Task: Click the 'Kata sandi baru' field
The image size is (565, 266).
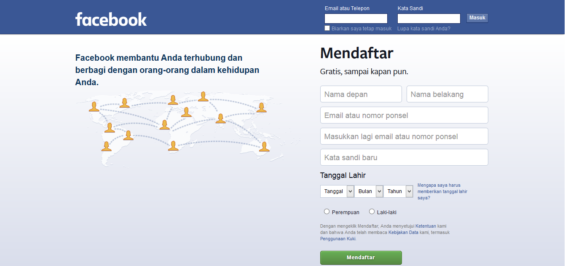Action: pos(404,157)
